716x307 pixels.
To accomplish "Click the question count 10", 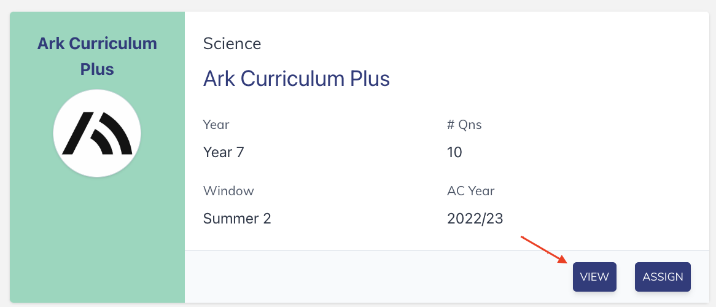I will (x=454, y=152).
